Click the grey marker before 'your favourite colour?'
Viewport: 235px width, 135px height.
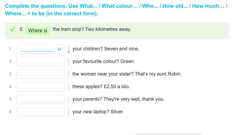coord(69,62)
